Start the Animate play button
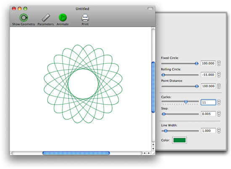Image resolution: width=231 pixels, height=169 pixels. point(63,18)
